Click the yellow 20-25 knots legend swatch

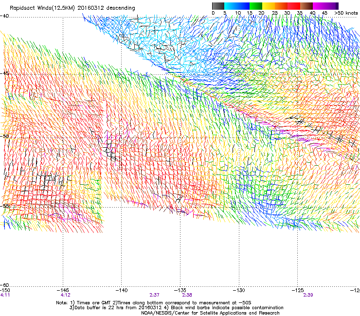[269, 6]
